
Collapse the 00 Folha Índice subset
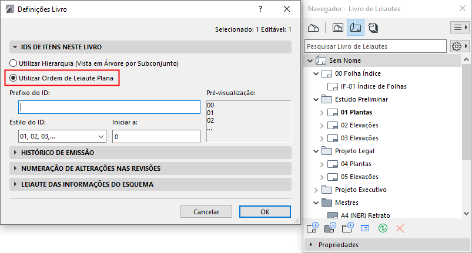tap(316, 73)
